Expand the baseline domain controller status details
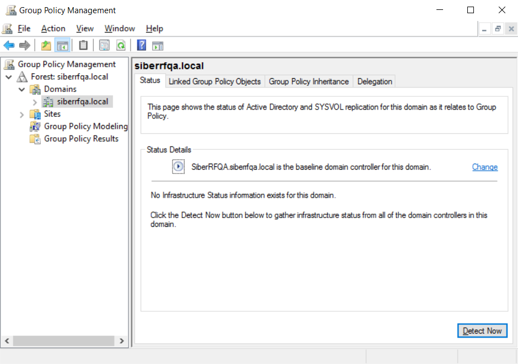Image resolution: width=518 pixels, height=364 pixels. 178,167
